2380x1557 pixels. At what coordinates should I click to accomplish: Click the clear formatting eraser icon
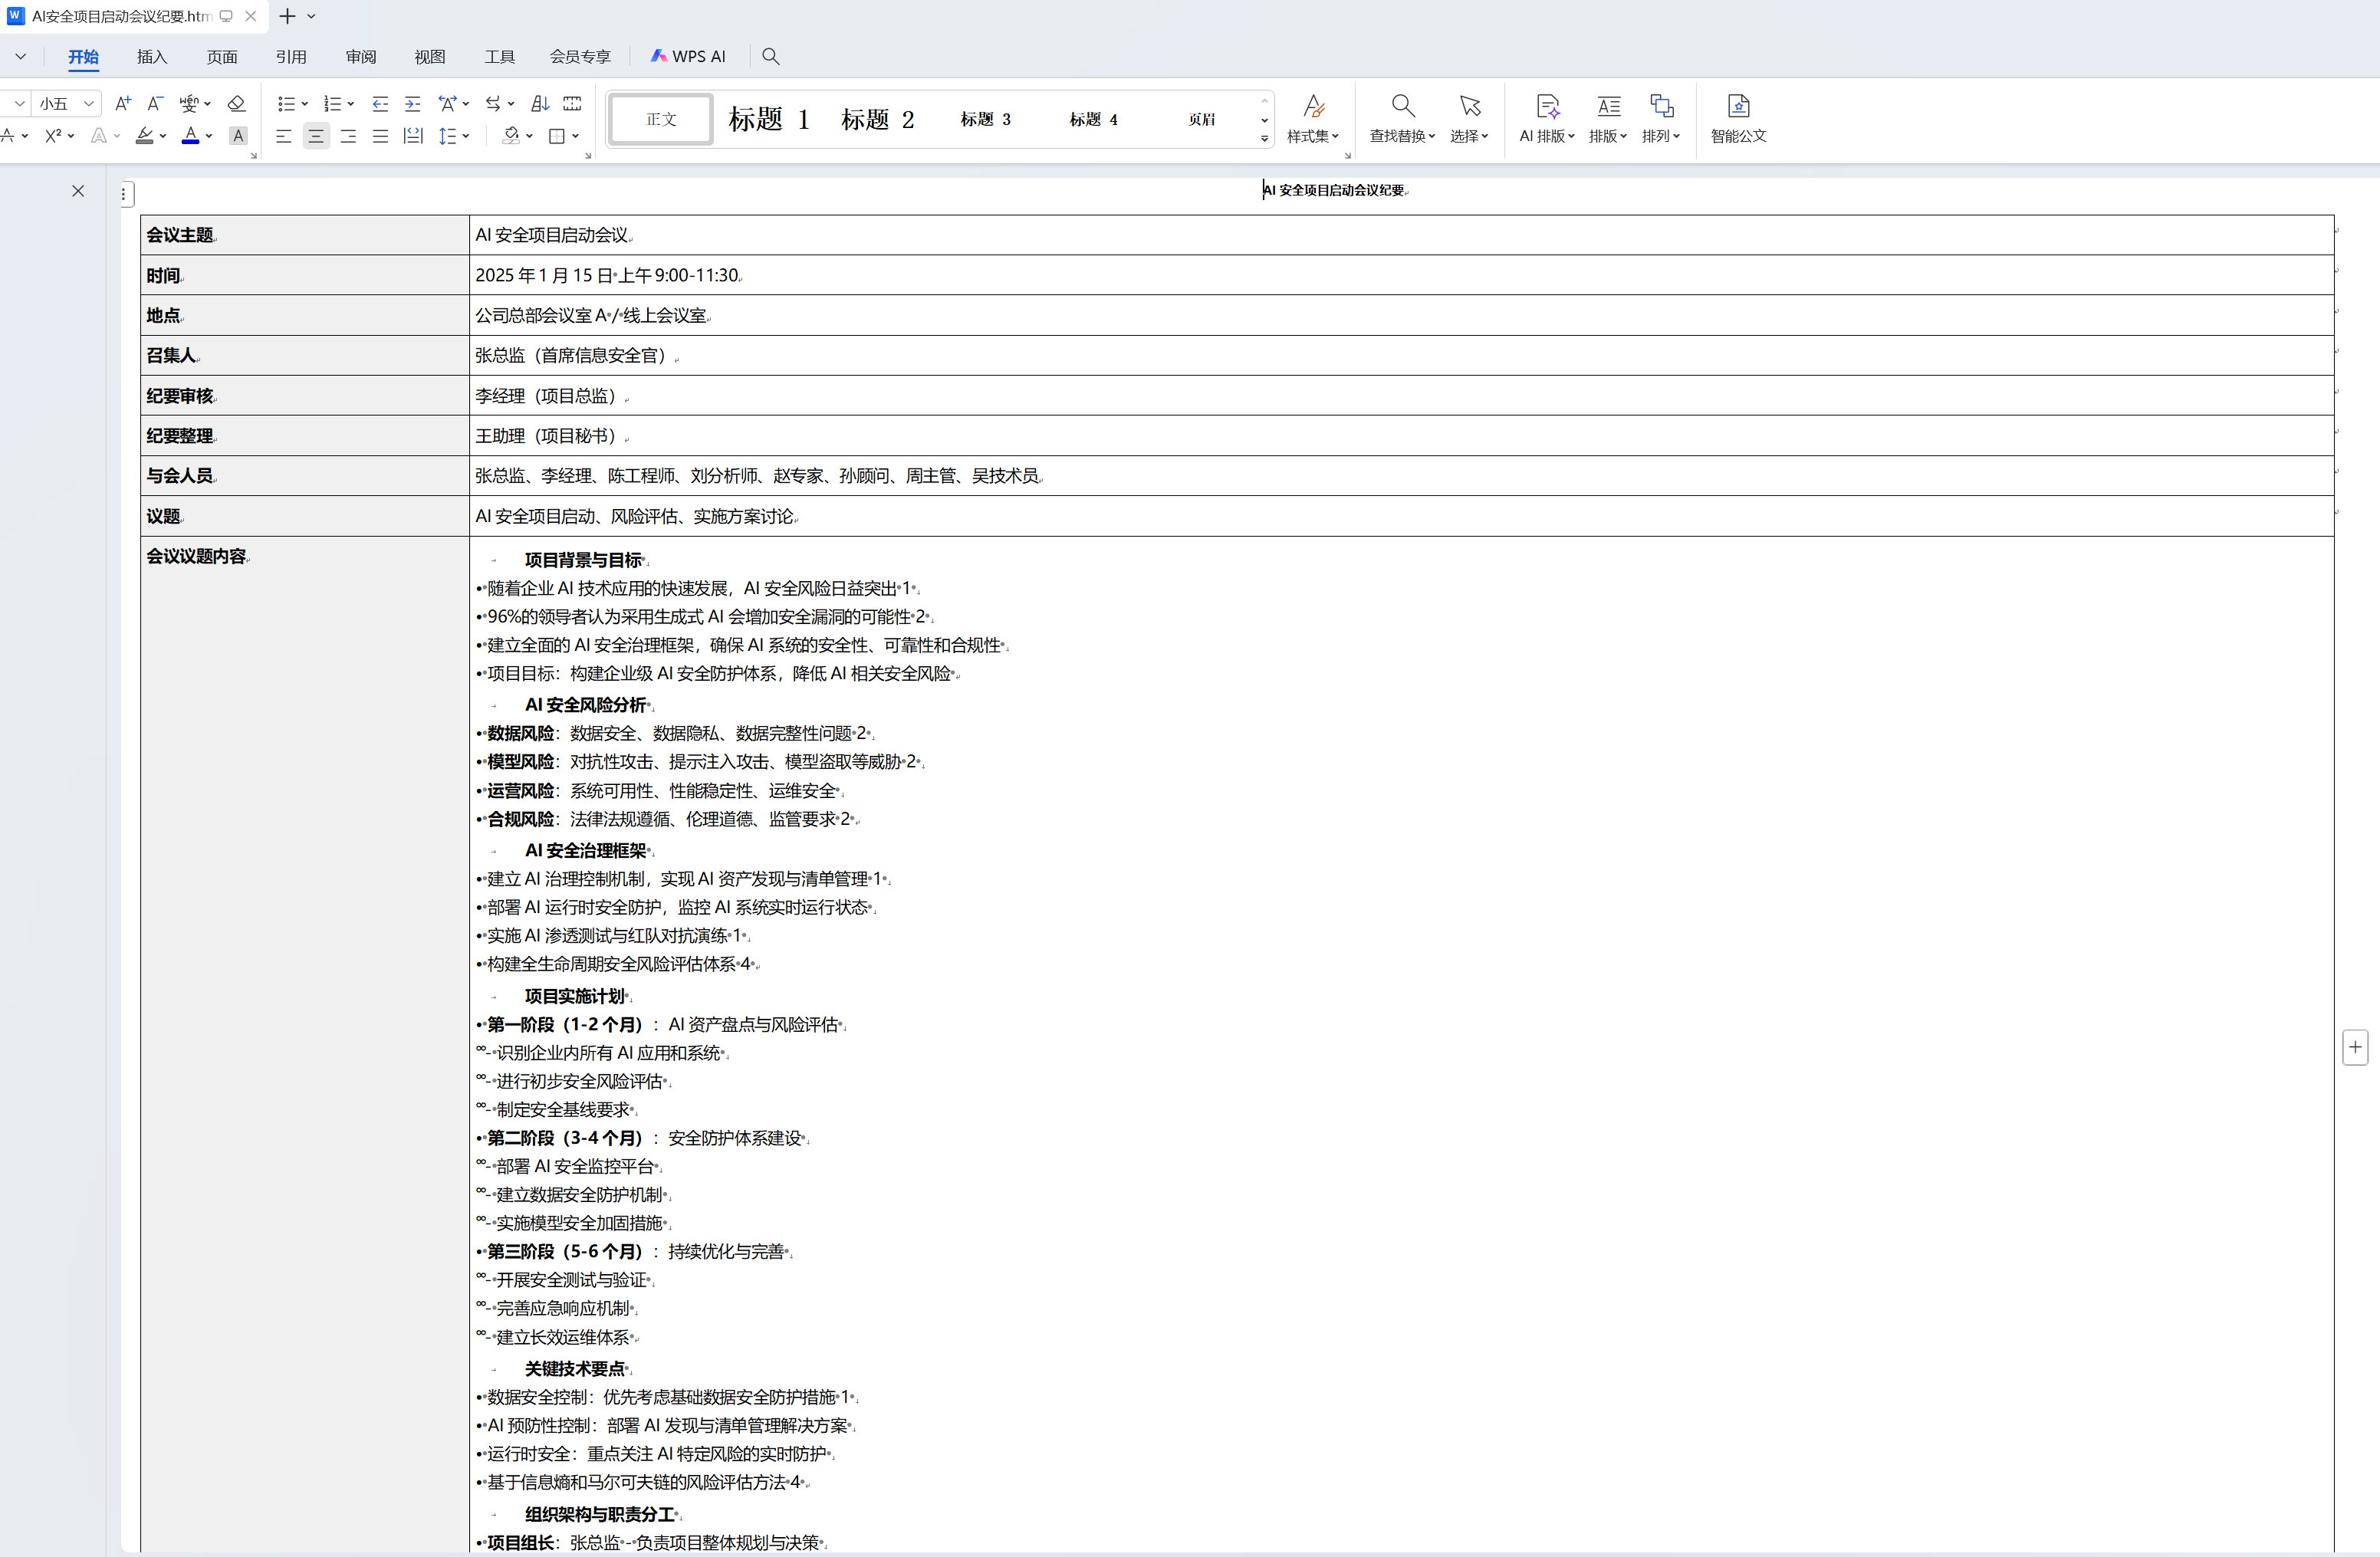tap(236, 104)
